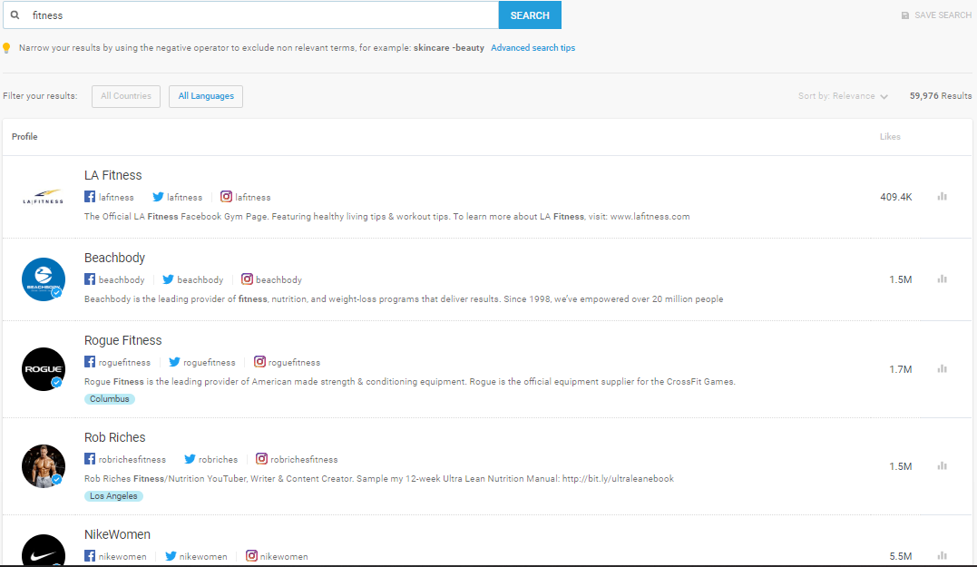Click the lightbulb tip icon
The width and height of the screenshot is (977, 567).
pos(7,48)
